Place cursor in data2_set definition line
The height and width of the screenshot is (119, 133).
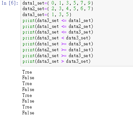click(58, 9)
